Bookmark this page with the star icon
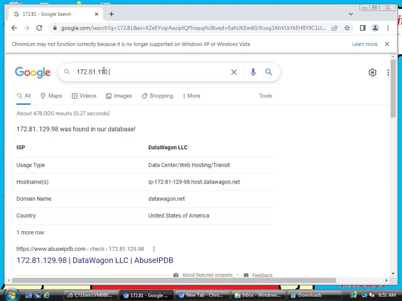The width and height of the screenshot is (402, 301). pyautogui.click(x=347, y=28)
